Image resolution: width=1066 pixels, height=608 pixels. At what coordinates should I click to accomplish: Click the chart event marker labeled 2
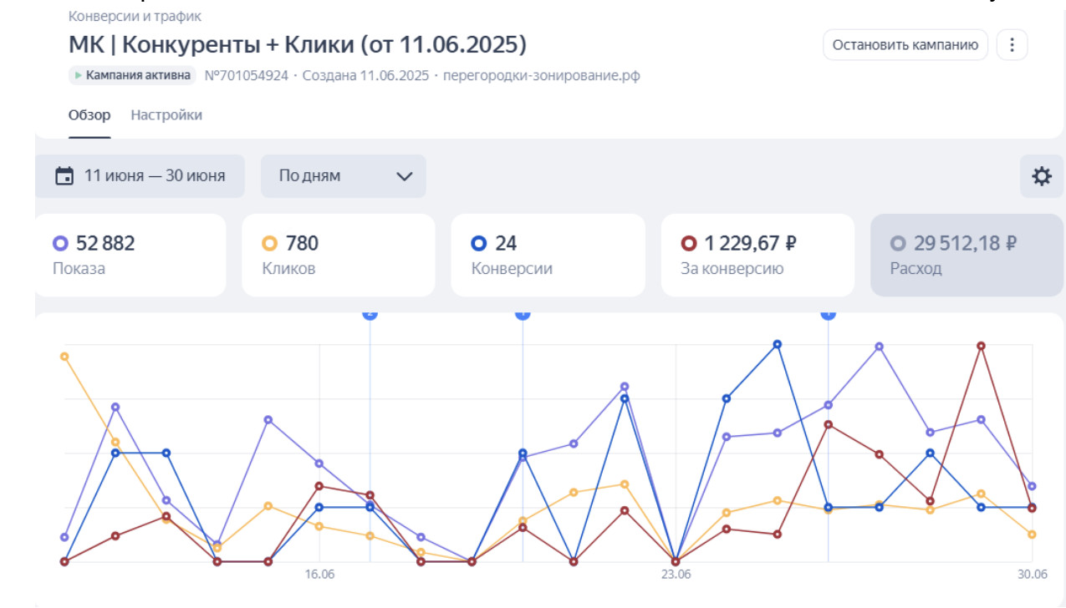pos(370,313)
